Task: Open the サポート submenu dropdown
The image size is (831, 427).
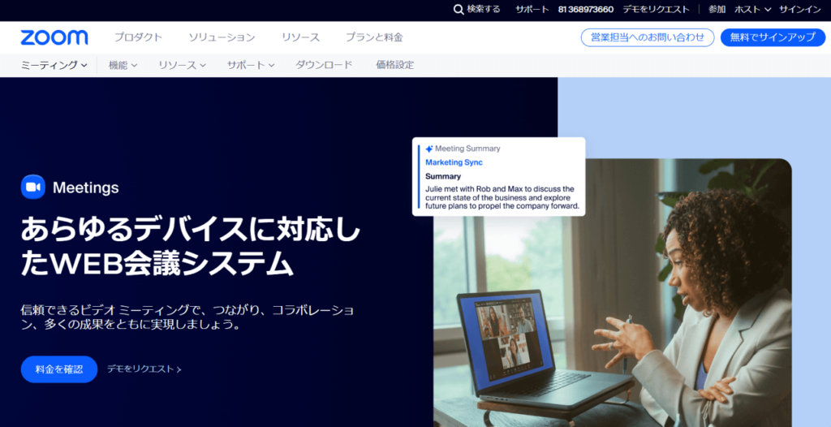Action: click(x=251, y=65)
